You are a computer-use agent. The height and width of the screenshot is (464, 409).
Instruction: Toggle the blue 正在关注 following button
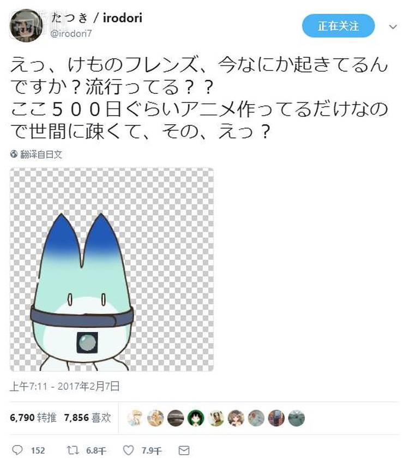[338, 26]
